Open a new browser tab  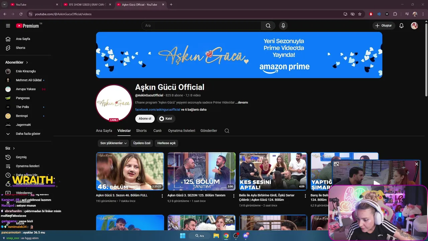pos(171,5)
